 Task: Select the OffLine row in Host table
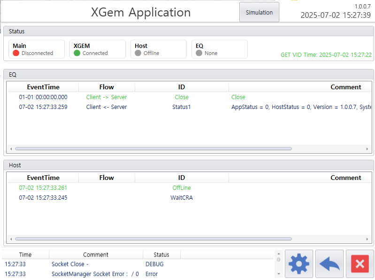pyautogui.click(x=182, y=188)
